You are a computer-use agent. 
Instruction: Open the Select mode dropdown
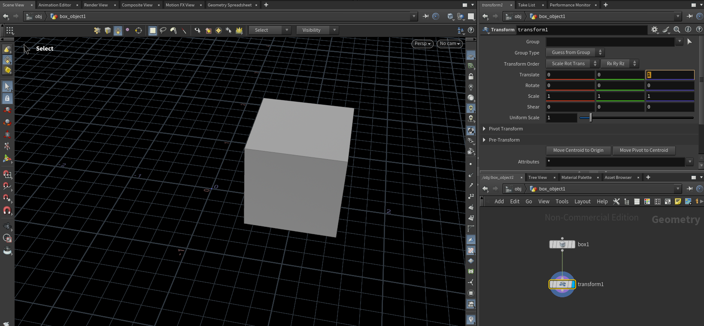270,30
